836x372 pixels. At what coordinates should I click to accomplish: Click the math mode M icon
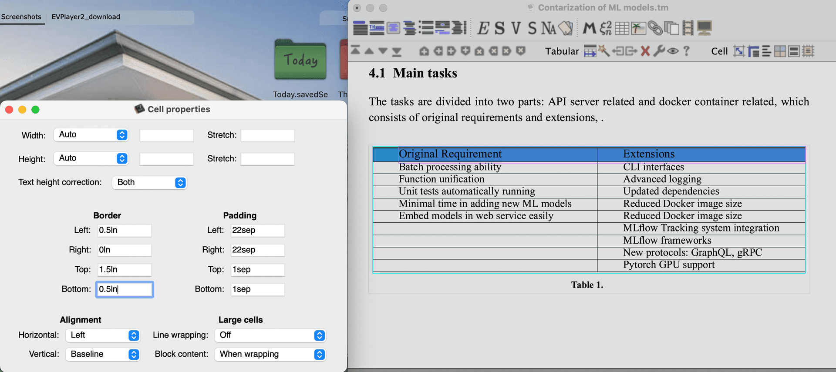589,28
